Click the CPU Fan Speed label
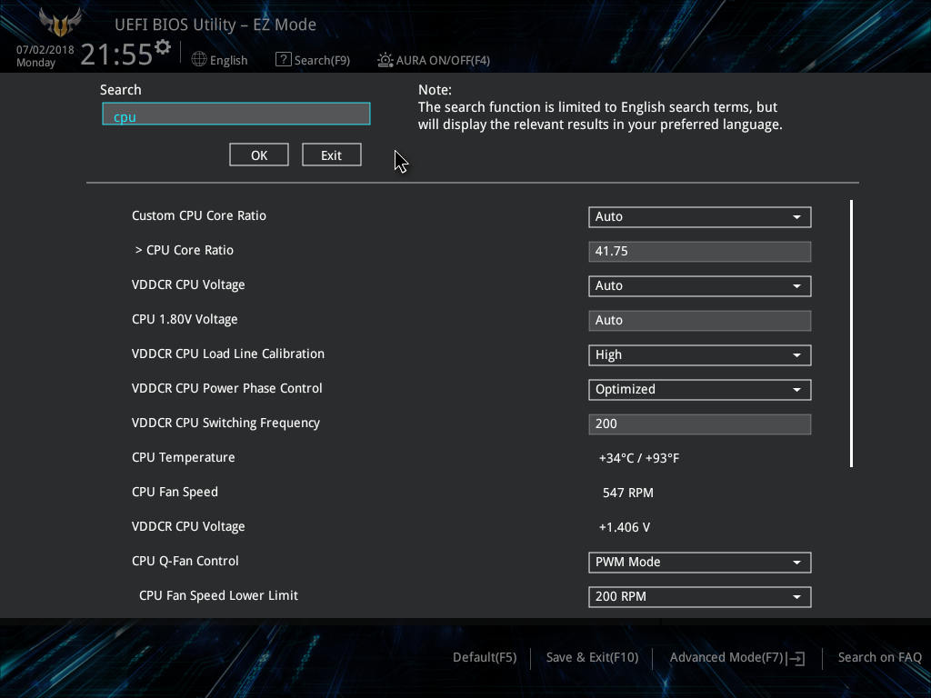The image size is (931, 698). (175, 492)
